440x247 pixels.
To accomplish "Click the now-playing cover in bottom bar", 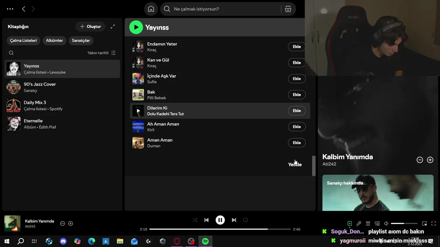I will pos(12,223).
